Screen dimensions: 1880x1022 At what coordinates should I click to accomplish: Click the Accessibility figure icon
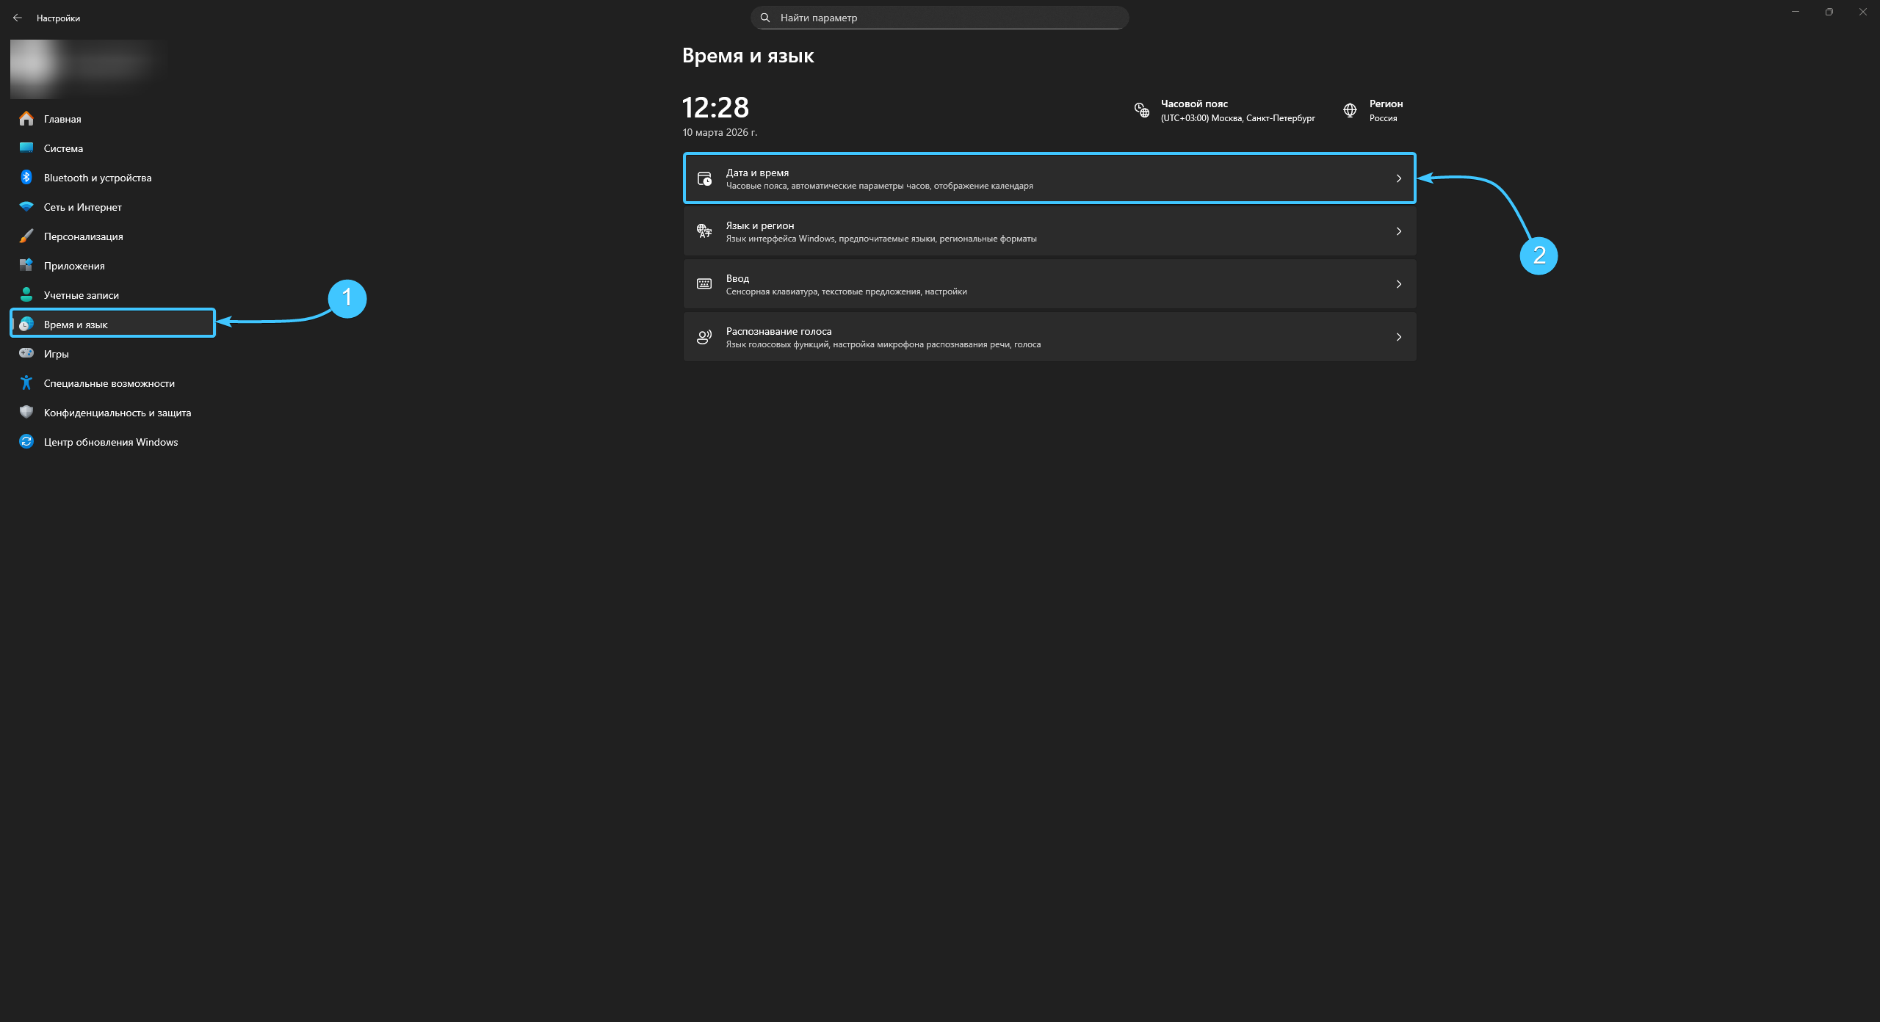click(26, 383)
